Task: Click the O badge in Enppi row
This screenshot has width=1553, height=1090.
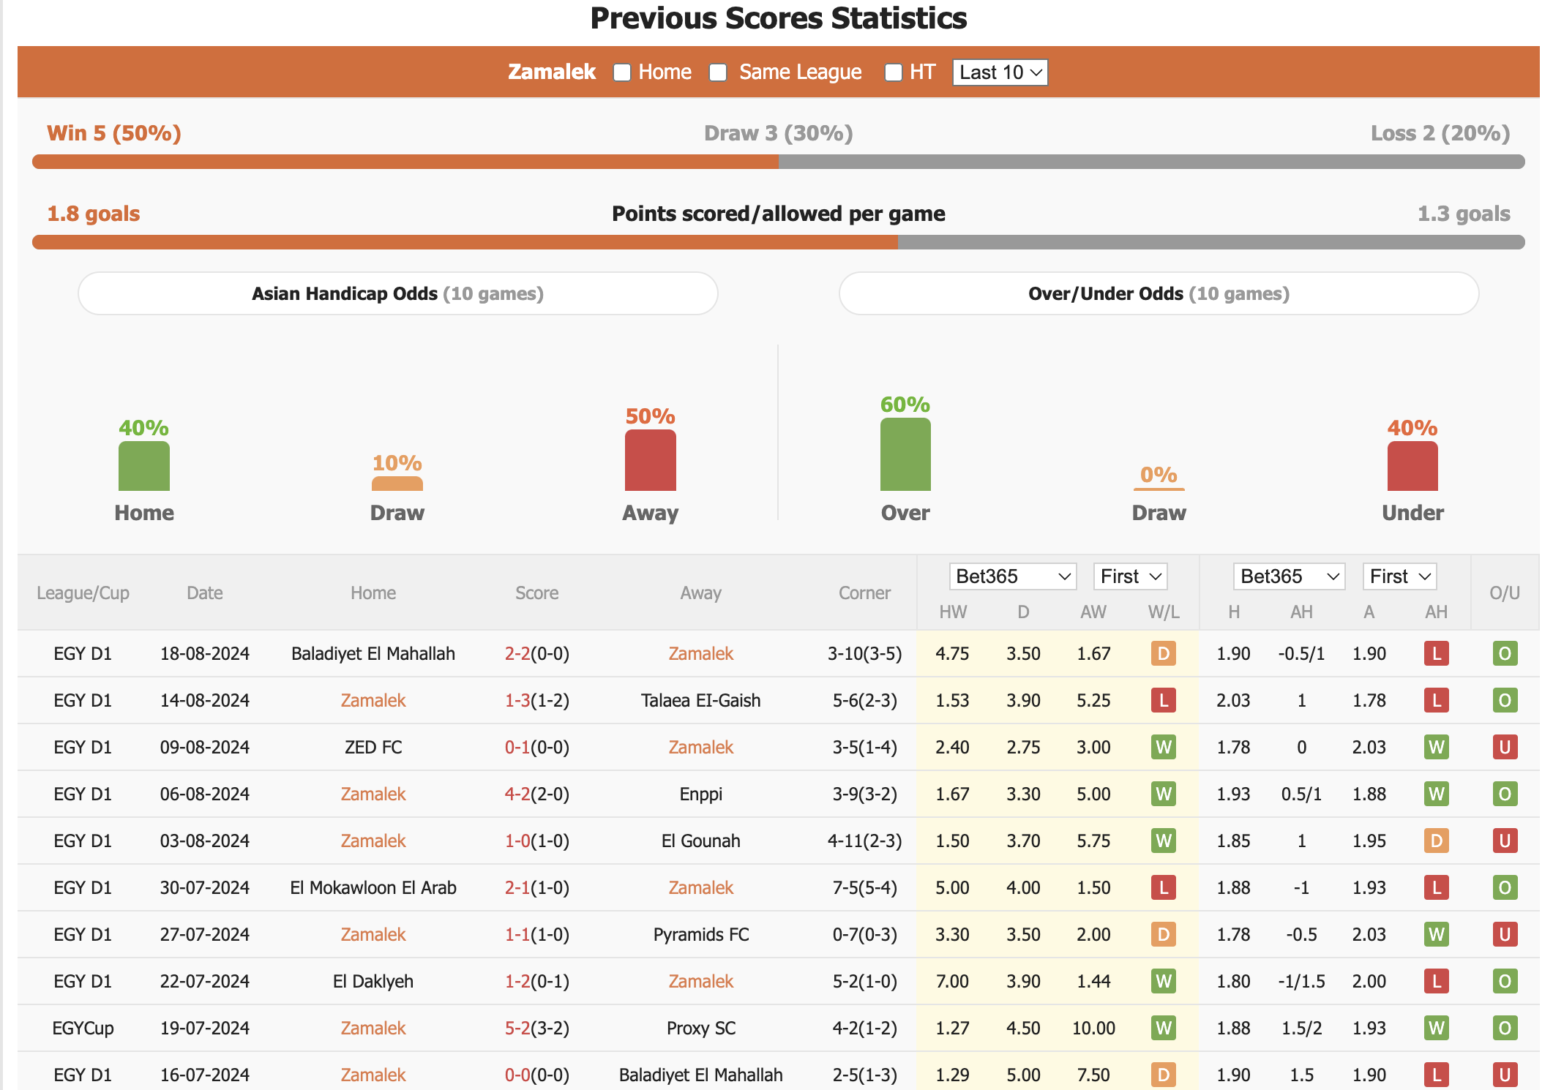Action: tap(1505, 794)
